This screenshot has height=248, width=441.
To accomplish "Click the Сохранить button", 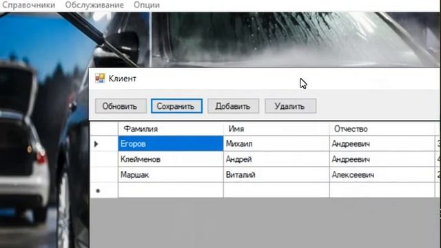I will (x=176, y=106).
